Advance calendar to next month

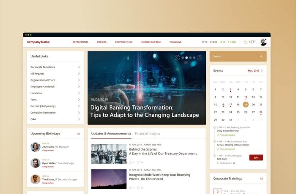click(262, 70)
